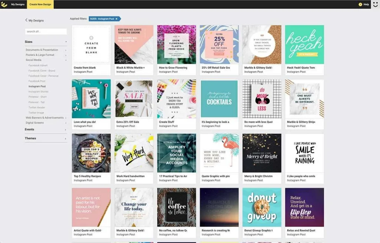Expand Documents & Presentation category
Screen dimensions: 380x243
pyautogui.click(x=66, y=50)
